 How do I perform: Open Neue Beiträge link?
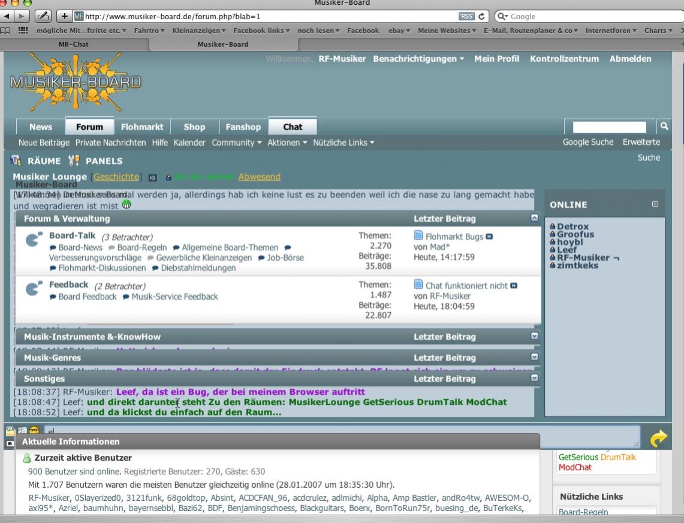(x=44, y=143)
